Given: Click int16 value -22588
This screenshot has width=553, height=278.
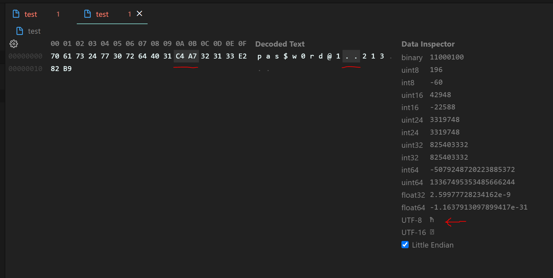Looking at the screenshot, I should tap(442, 107).
